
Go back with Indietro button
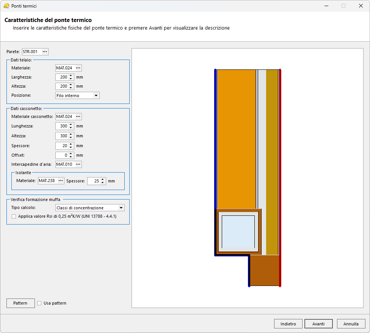click(288, 324)
